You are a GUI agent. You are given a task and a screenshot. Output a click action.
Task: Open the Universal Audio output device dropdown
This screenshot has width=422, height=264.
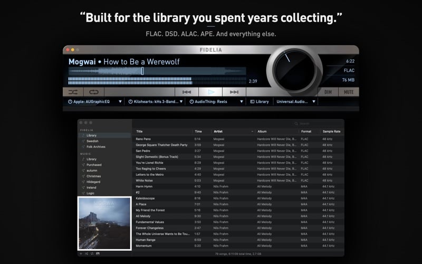click(x=313, y=101)
